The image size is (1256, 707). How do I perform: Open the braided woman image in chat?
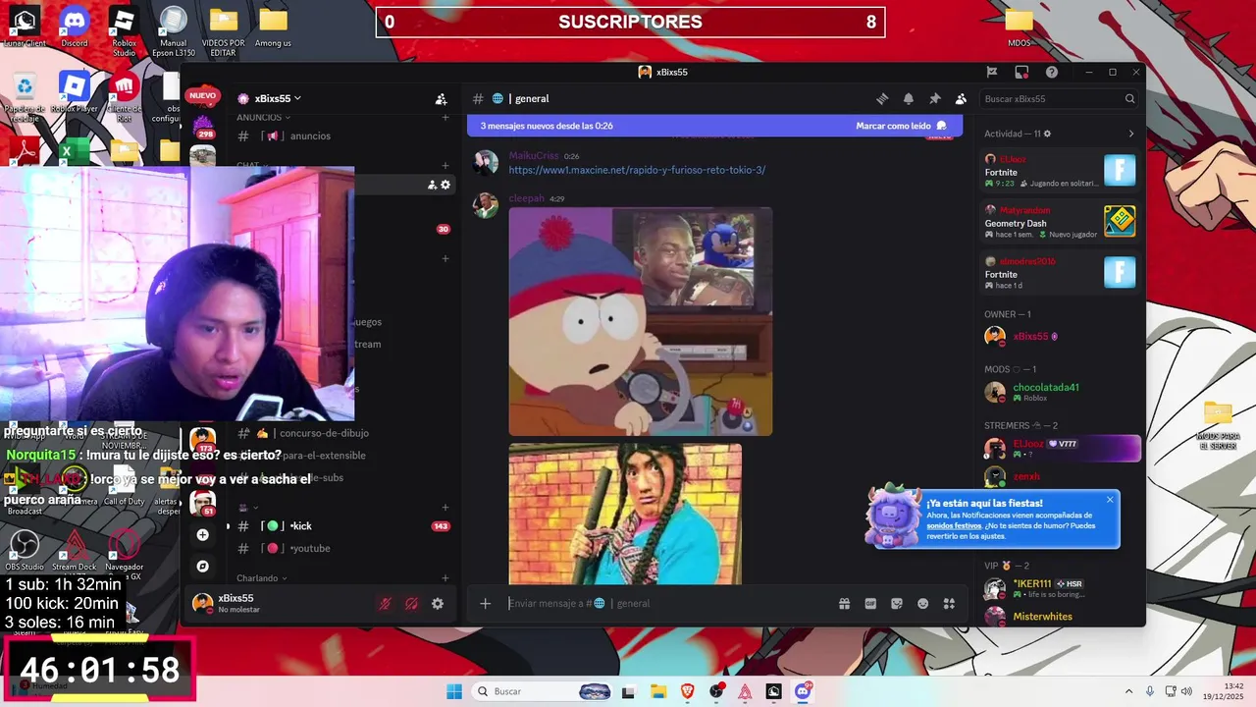(x=625, y=514)
